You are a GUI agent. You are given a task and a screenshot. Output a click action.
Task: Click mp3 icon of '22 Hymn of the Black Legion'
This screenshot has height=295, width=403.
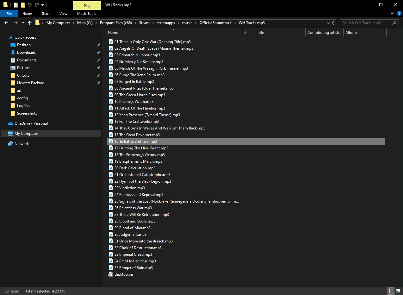111,181
